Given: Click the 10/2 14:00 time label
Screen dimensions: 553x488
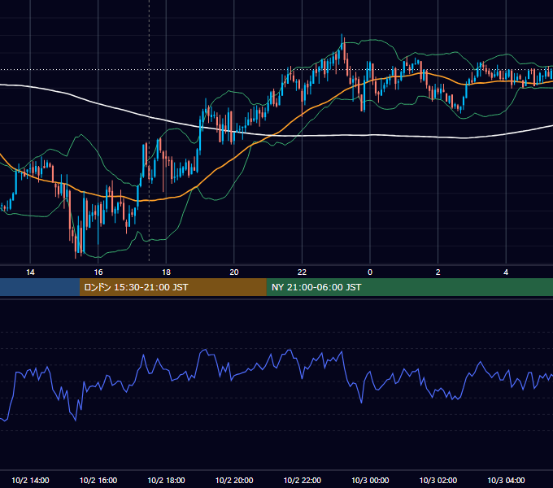Looking at the screenshot, I should (30, 480).
